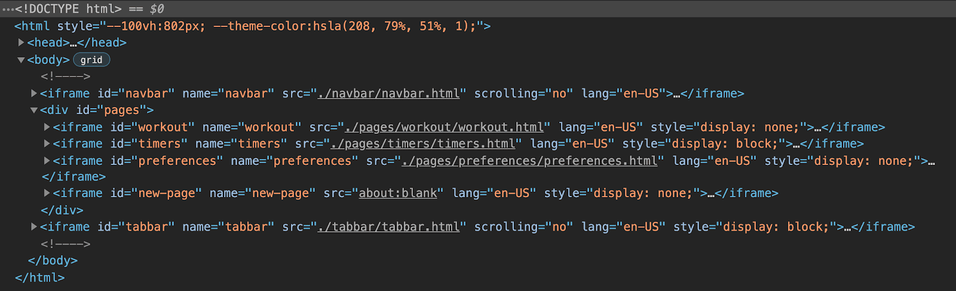
Task: Open the ./tabbar/tabbar.html link
Action: 389,227
